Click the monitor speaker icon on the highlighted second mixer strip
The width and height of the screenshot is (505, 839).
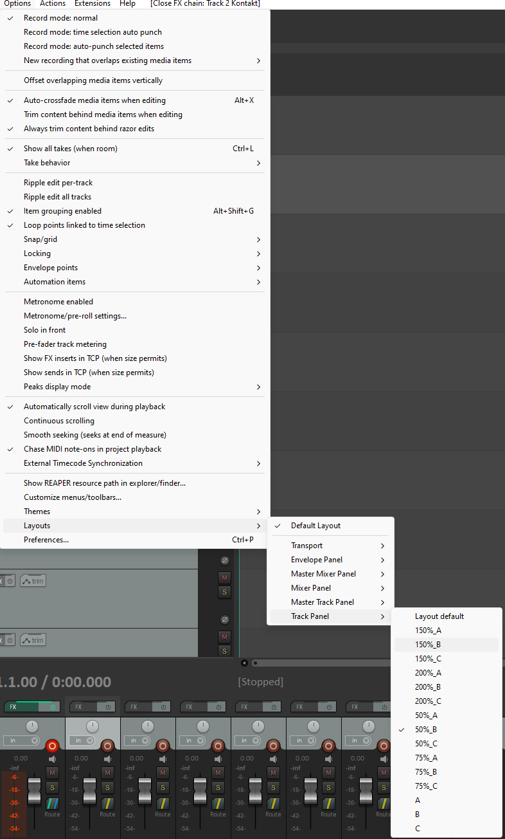pyautogui.click(x=108, y=759)
